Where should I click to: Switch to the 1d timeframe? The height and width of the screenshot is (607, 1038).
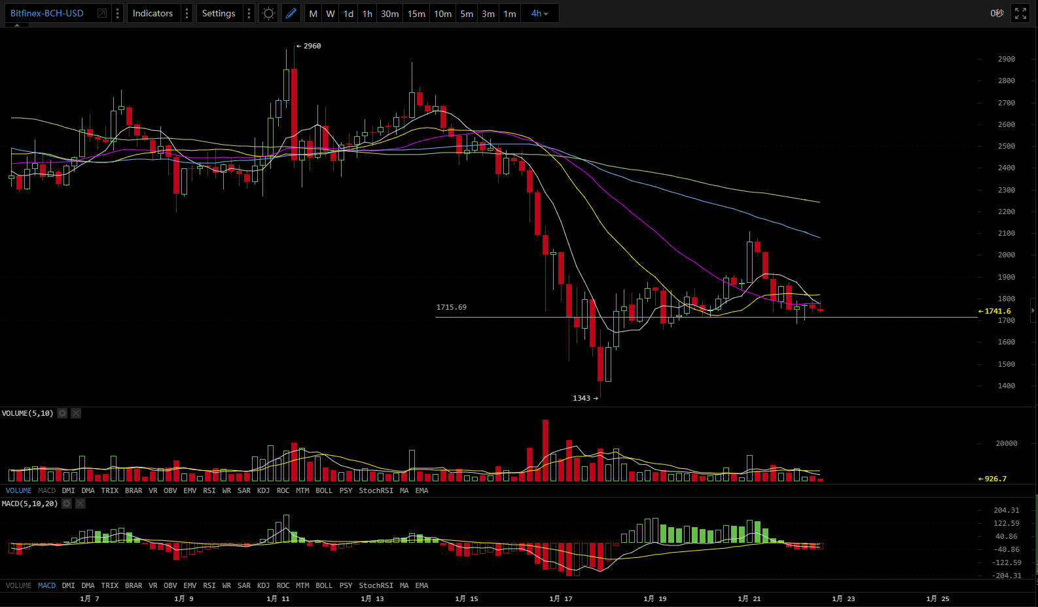point(348,13)
